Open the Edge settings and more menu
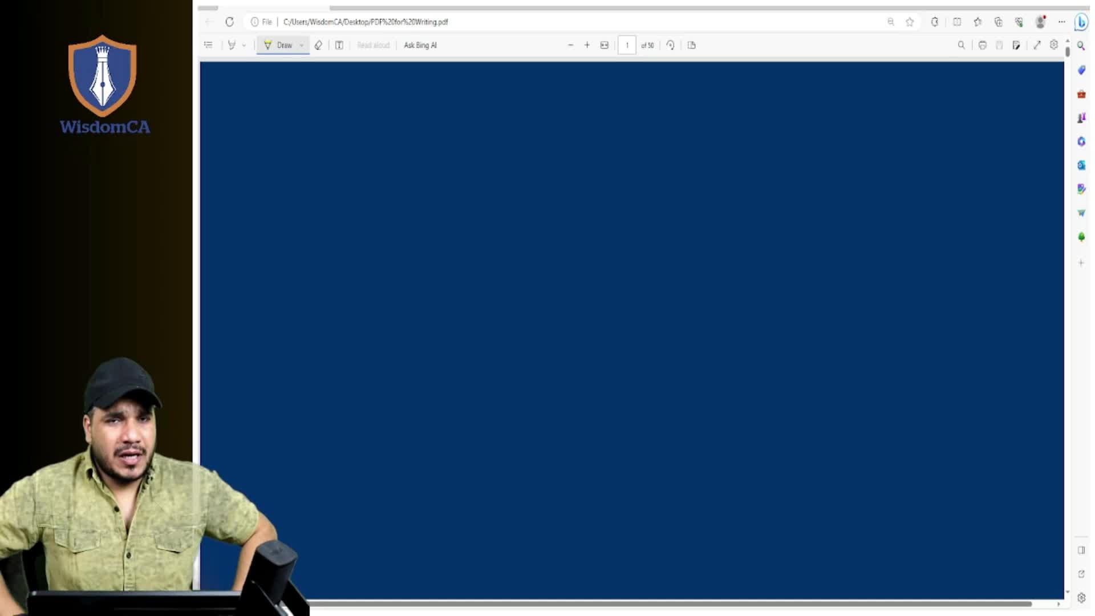Viewport: 1095px width, 616px height. [x=1062, y=22]
